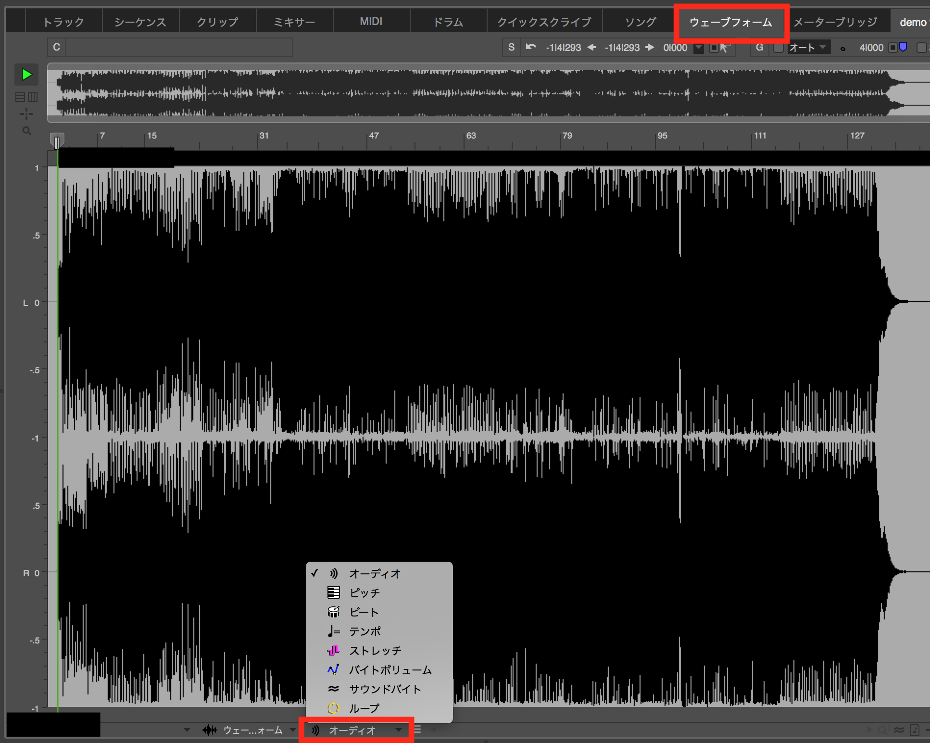
Task: Select the Stretch (ストレッチ) menu entry
Action: point(375,651)
